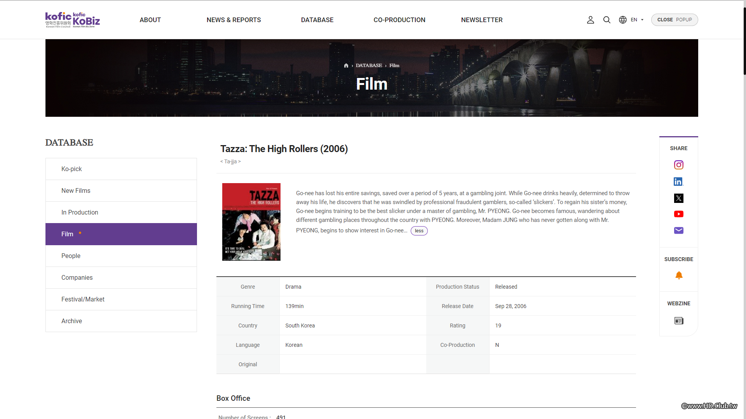This screenshot has height=419, width=746.
Task: Open the search icon in the header
Action: [607, 19]
